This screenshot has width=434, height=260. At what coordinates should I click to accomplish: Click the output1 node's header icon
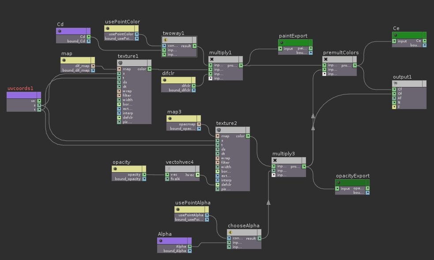[395, 83]
